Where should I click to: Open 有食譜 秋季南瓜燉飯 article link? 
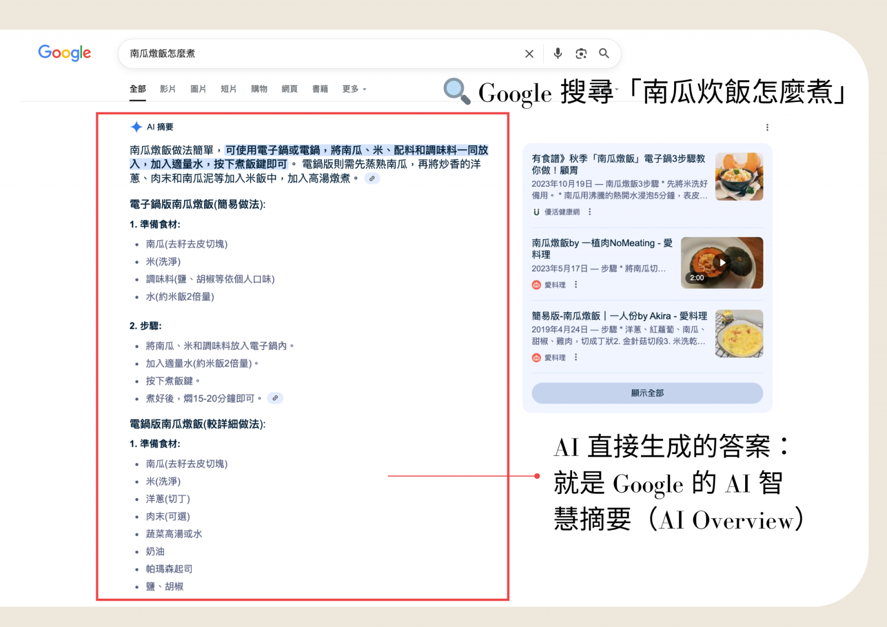(x=618, y=164)
